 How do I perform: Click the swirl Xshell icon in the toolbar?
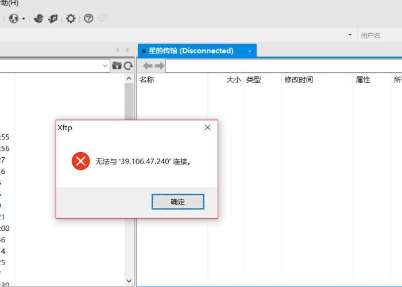click(x=38, y=18)
